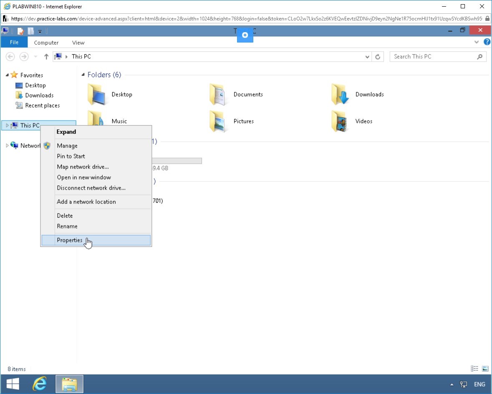492x394 pixels.
Task: Launch Internet Explorer from taskbar
Action: (x=40, y=384)
